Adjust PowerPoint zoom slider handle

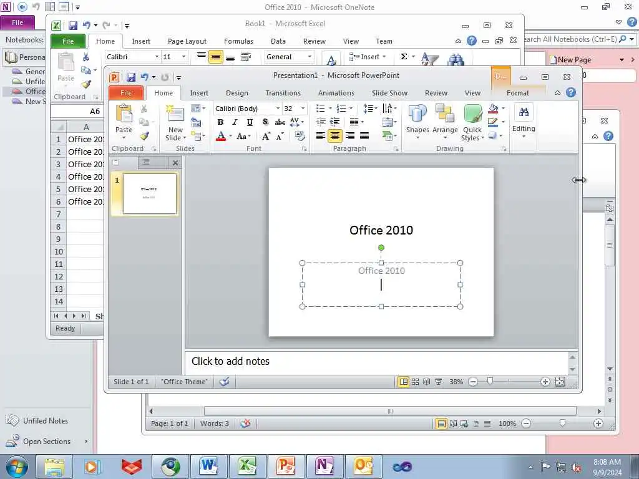tap(490, 381)
